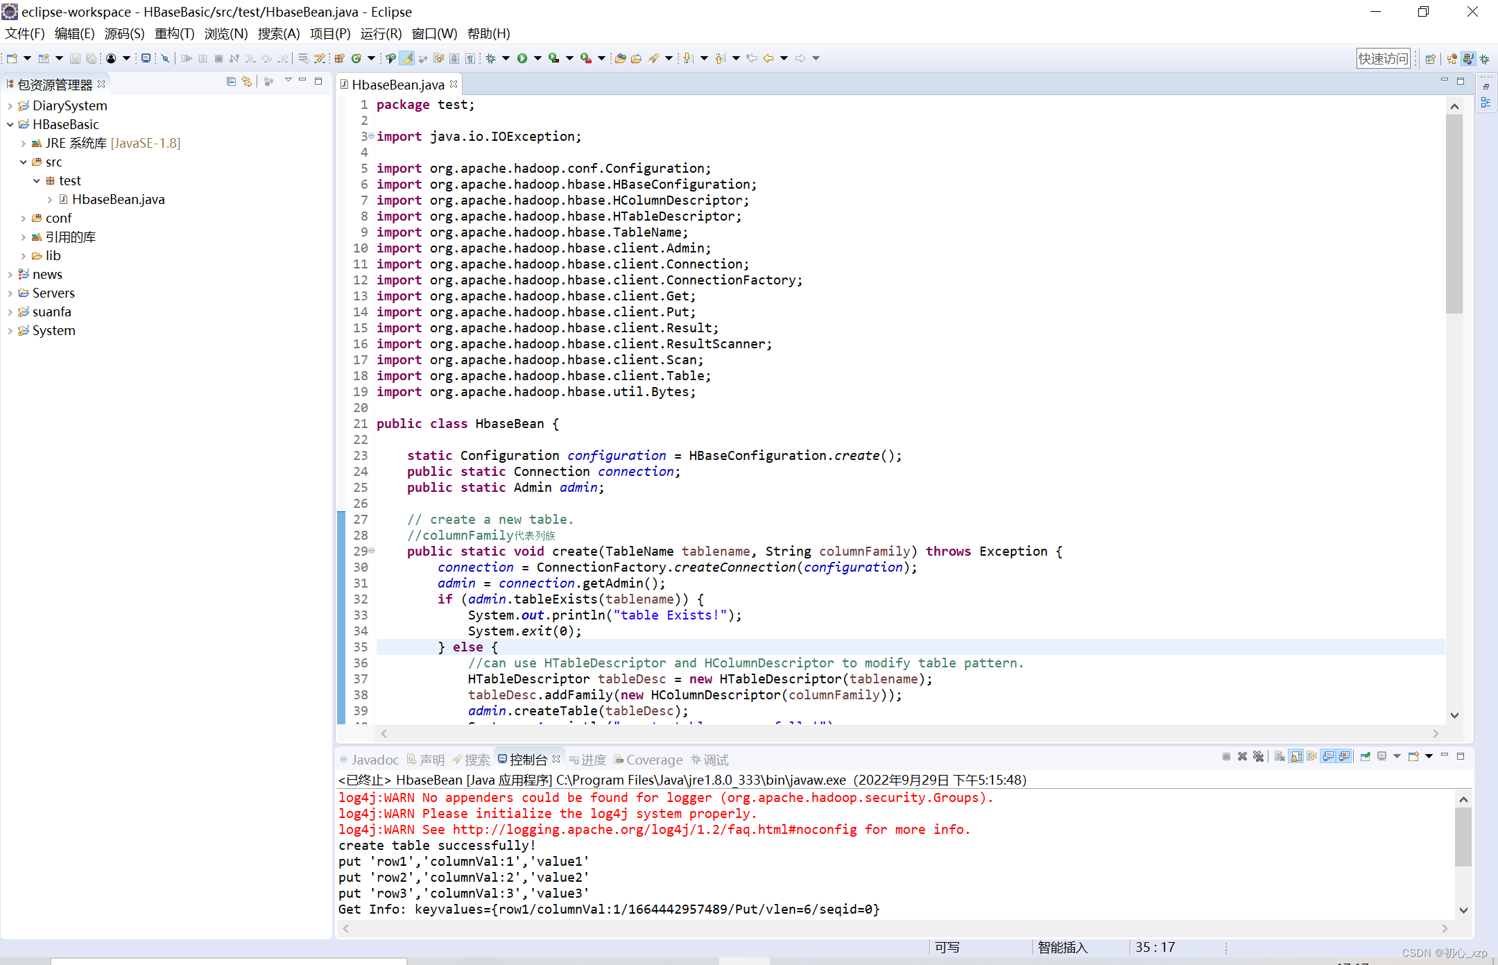Select HbaseBean.java in Package Explorer
This screenshot has height=965, width=1498.
pyautogui.click(x=118, y=199)
